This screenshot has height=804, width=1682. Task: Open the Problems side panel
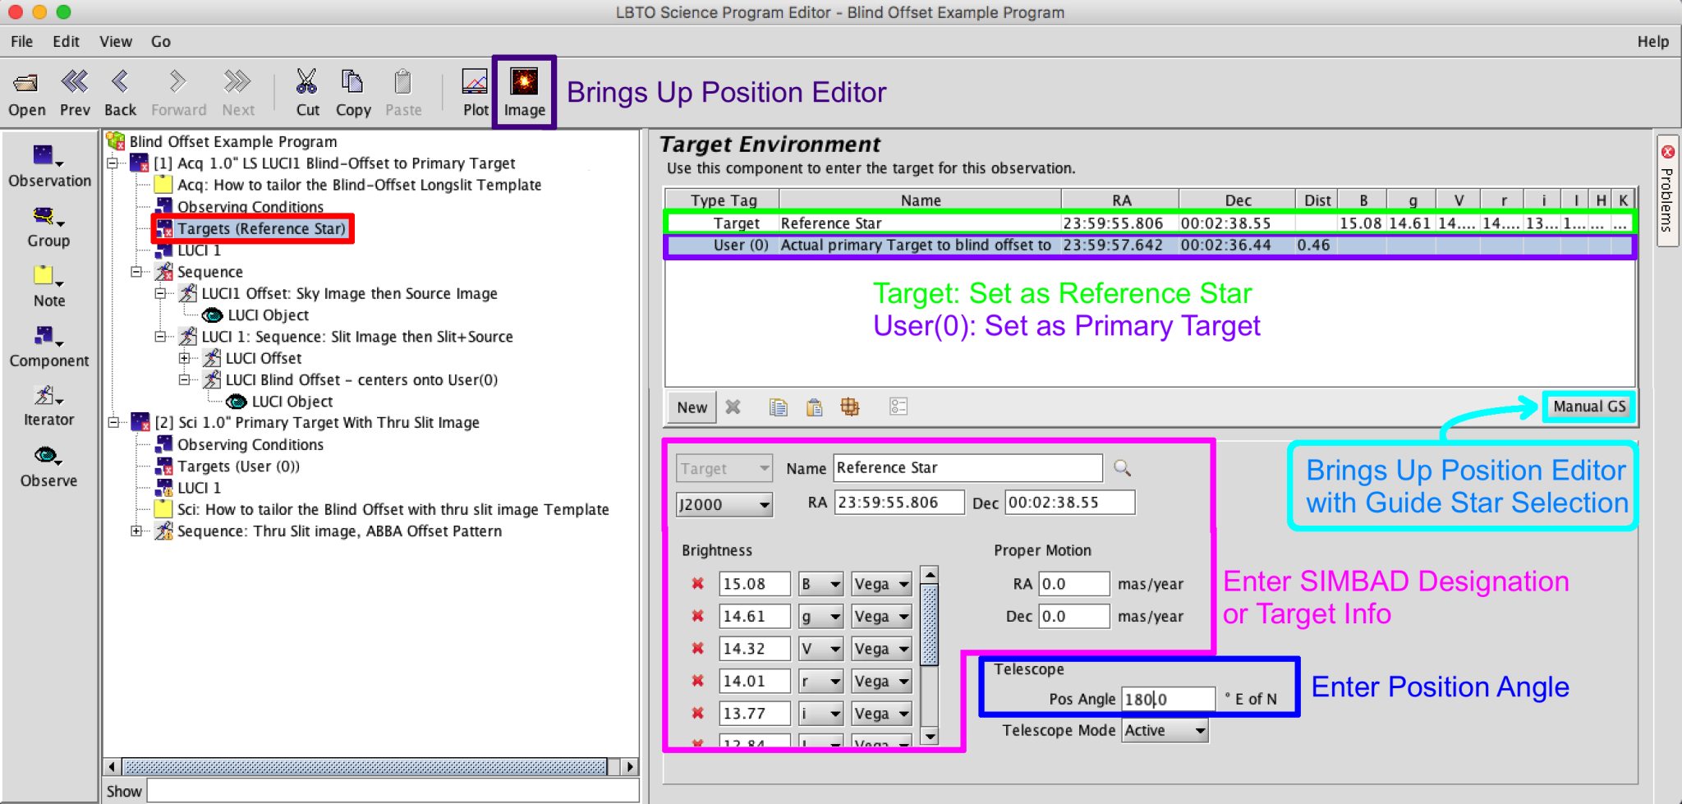[1667, 190]
